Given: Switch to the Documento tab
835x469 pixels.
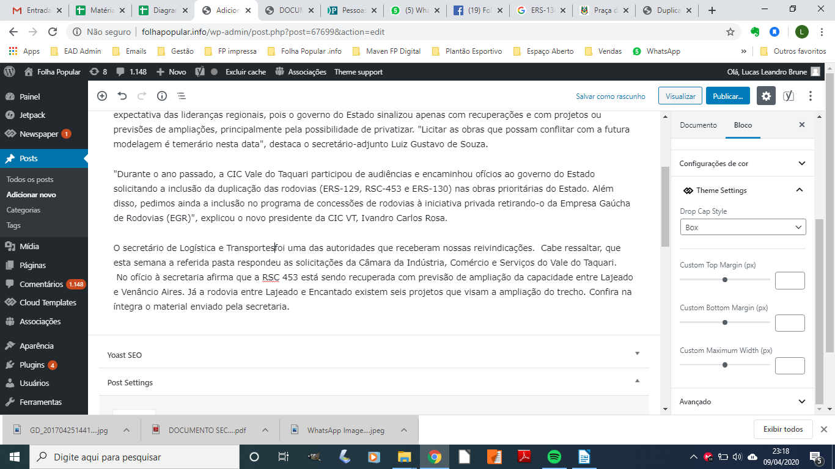Looking at the screenshot, I should 698,125.
